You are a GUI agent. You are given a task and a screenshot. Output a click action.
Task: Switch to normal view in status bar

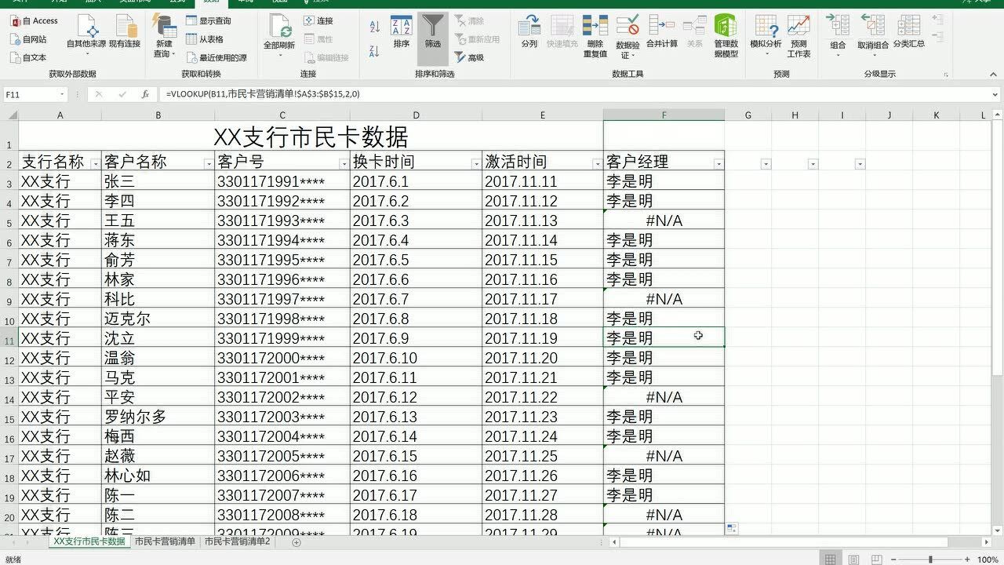click(830, 560)
